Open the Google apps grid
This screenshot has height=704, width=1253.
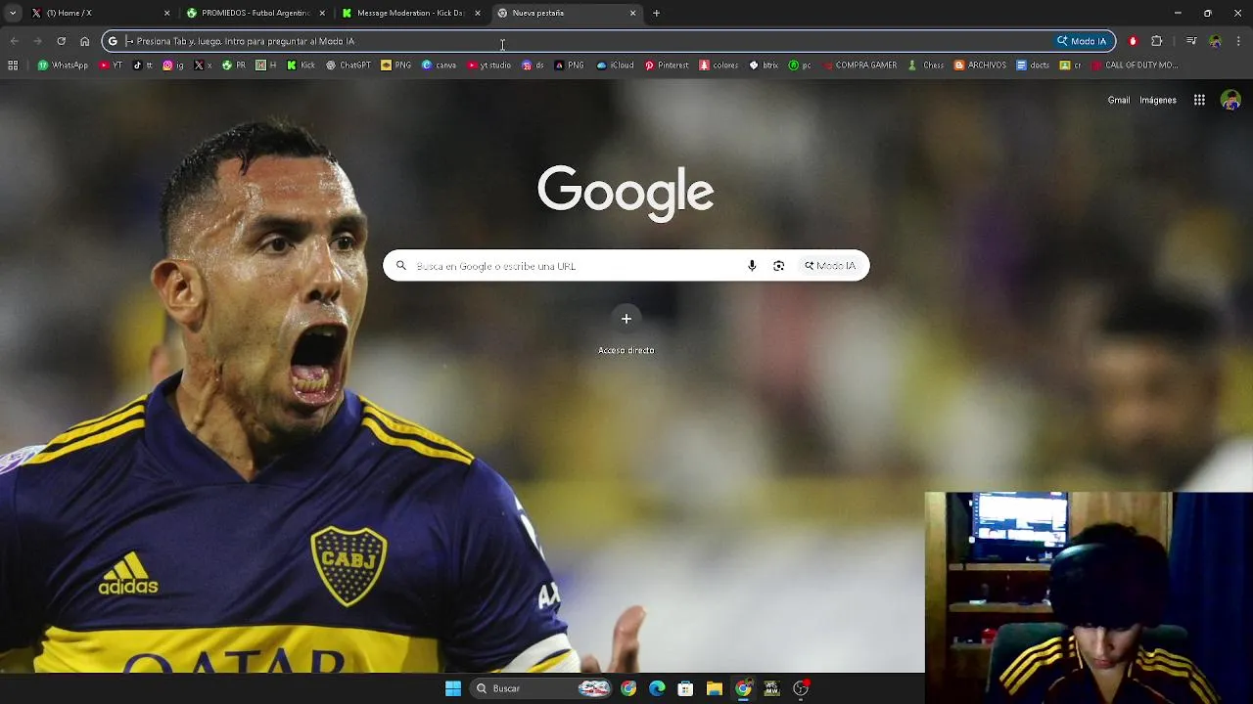[1199, 100]
